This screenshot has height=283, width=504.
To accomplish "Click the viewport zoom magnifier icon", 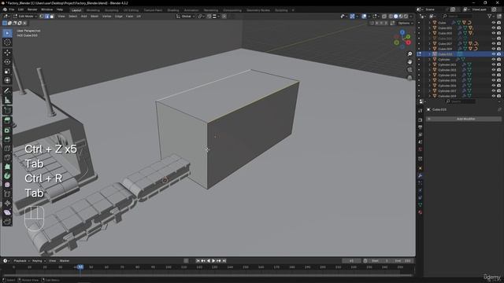I will point(409,54).
